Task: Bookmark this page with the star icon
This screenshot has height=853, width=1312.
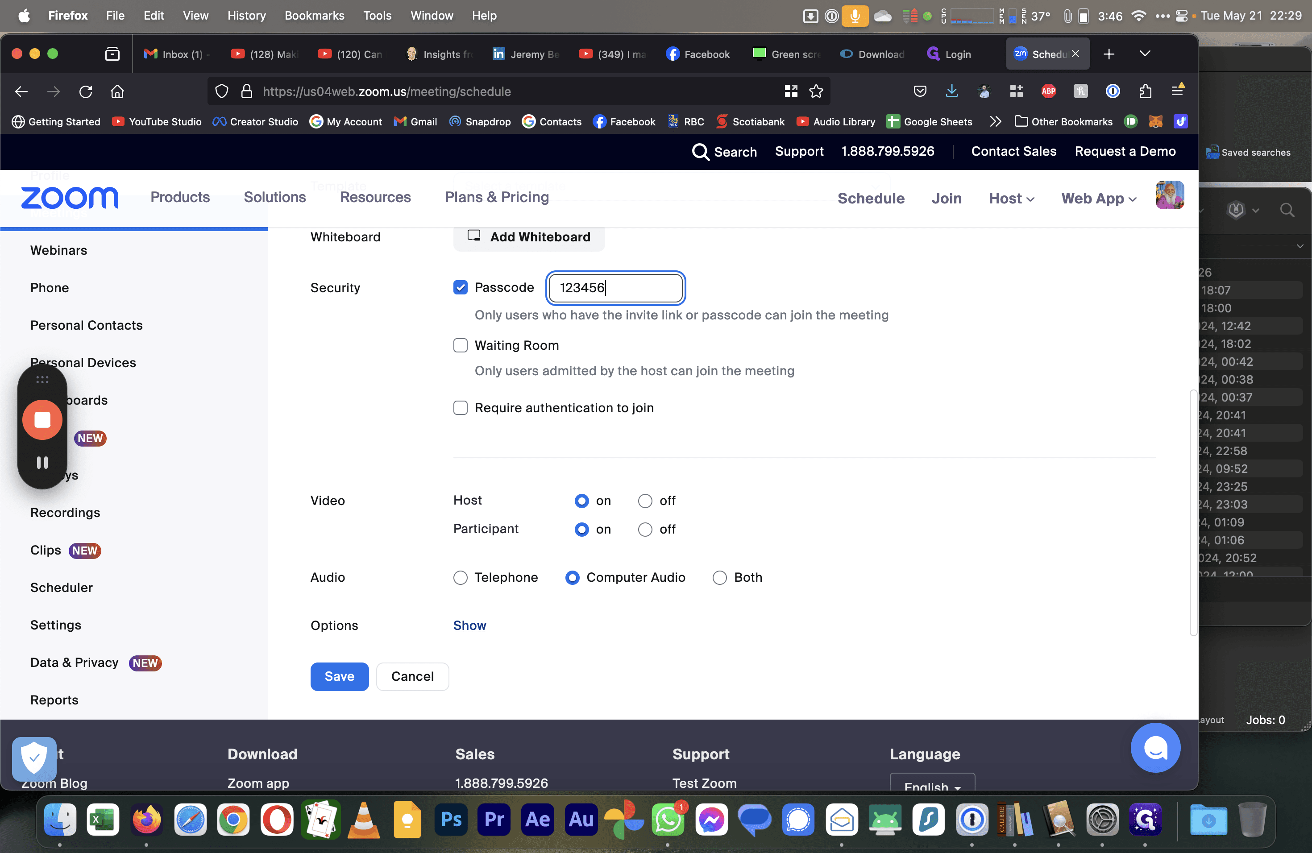Action: click(x=816, y=91)
